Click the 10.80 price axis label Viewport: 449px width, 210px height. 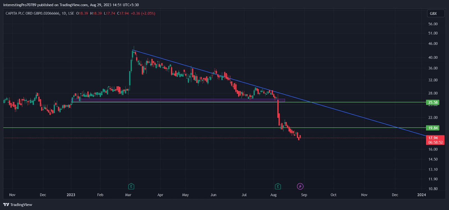click(433, 189)
